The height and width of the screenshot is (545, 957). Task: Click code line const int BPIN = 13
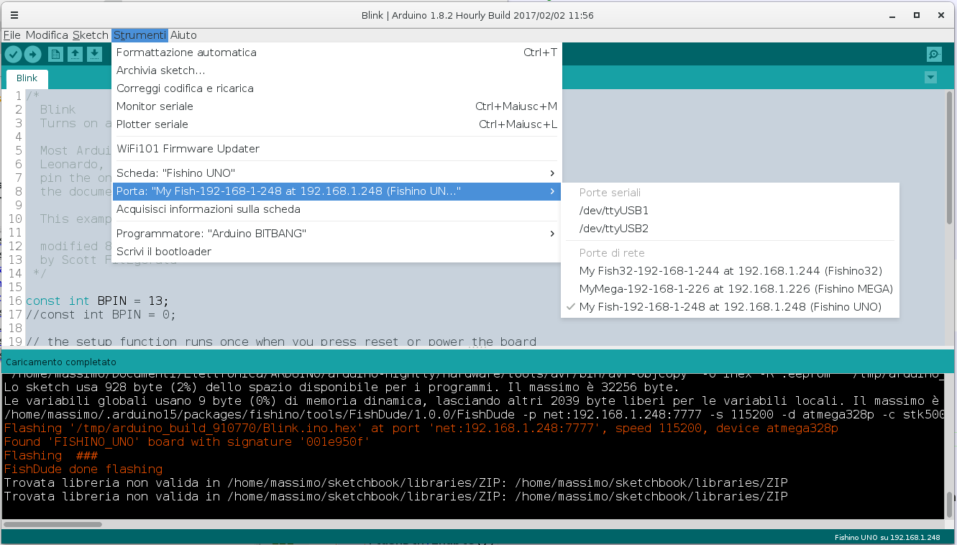point(97,301)
